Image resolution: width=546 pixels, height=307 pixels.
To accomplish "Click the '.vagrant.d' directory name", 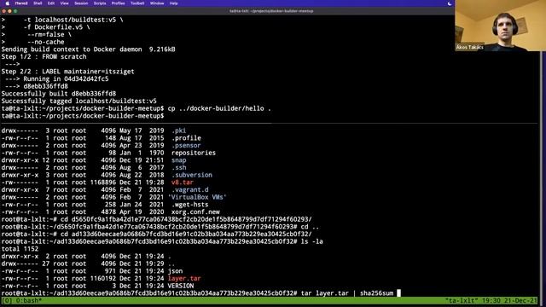I will tap(189, 189).
